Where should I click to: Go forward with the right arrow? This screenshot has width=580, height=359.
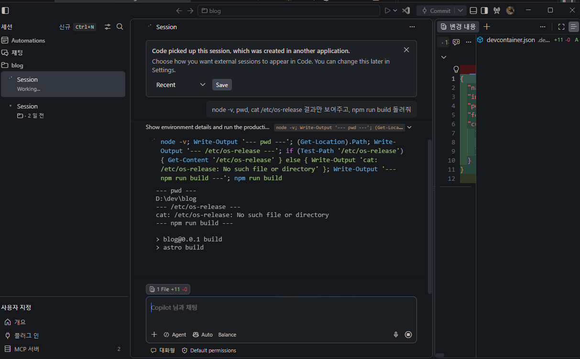click(x=190, y=11)
